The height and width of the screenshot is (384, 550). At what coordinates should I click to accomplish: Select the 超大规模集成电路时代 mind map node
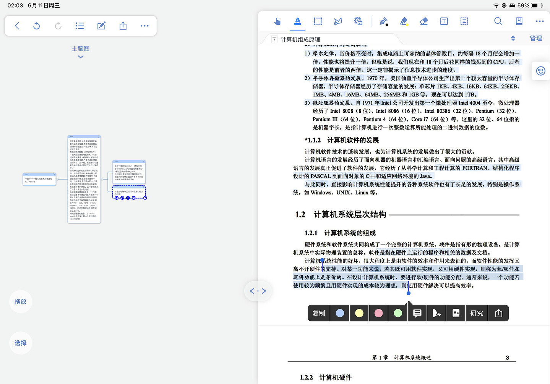[40, 179]
